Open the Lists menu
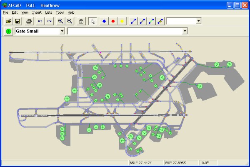This screenshot has width=250, height=167. 49,12
